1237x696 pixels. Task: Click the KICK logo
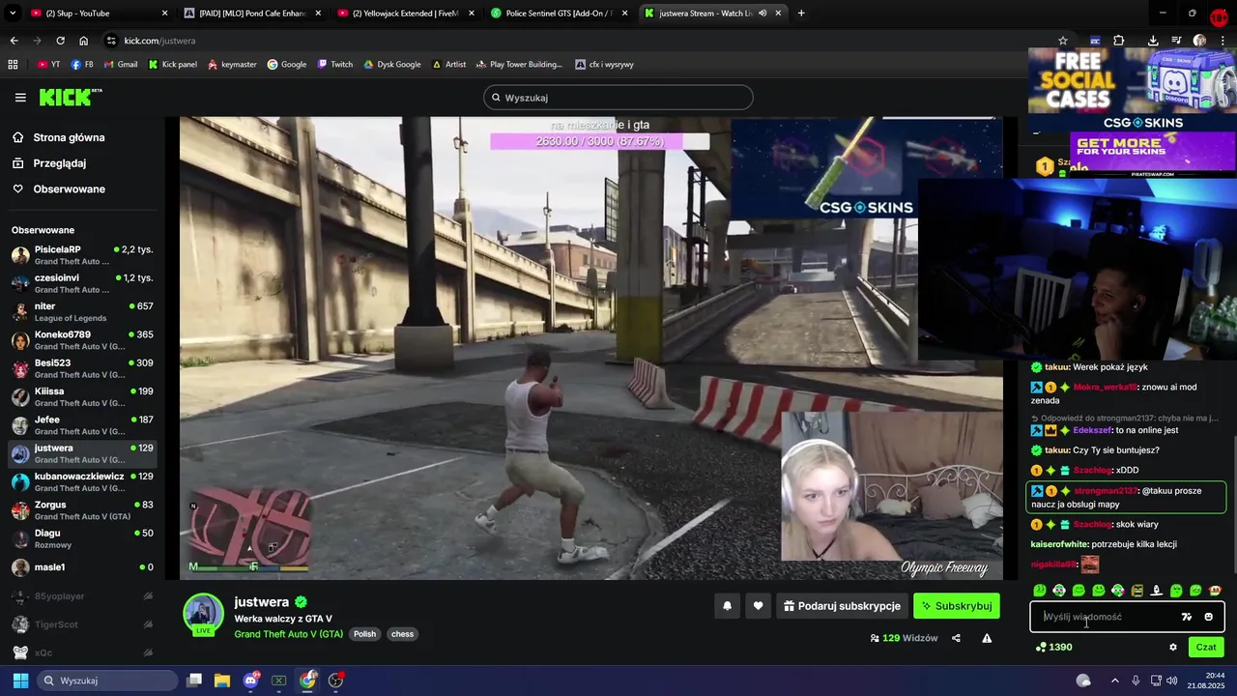click(70, 97)
